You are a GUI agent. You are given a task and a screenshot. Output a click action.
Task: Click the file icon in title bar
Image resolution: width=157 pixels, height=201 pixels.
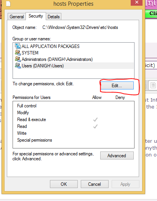tap(8, 3)
